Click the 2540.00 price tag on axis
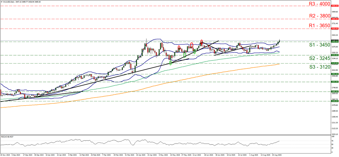 point(334,101)
